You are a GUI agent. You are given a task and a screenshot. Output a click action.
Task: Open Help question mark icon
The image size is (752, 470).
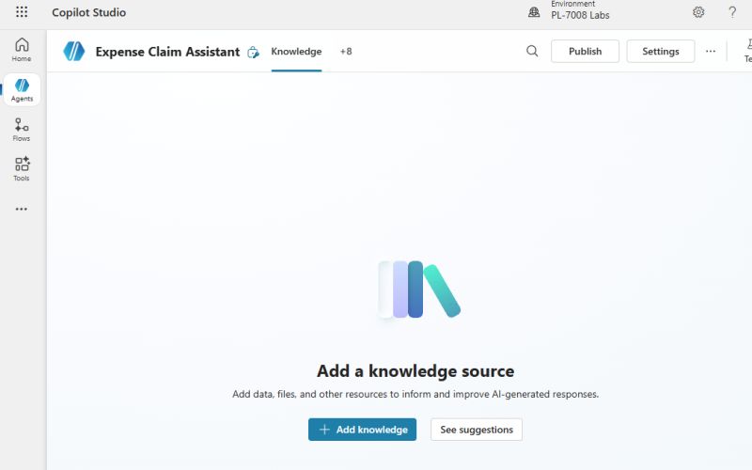732,12
